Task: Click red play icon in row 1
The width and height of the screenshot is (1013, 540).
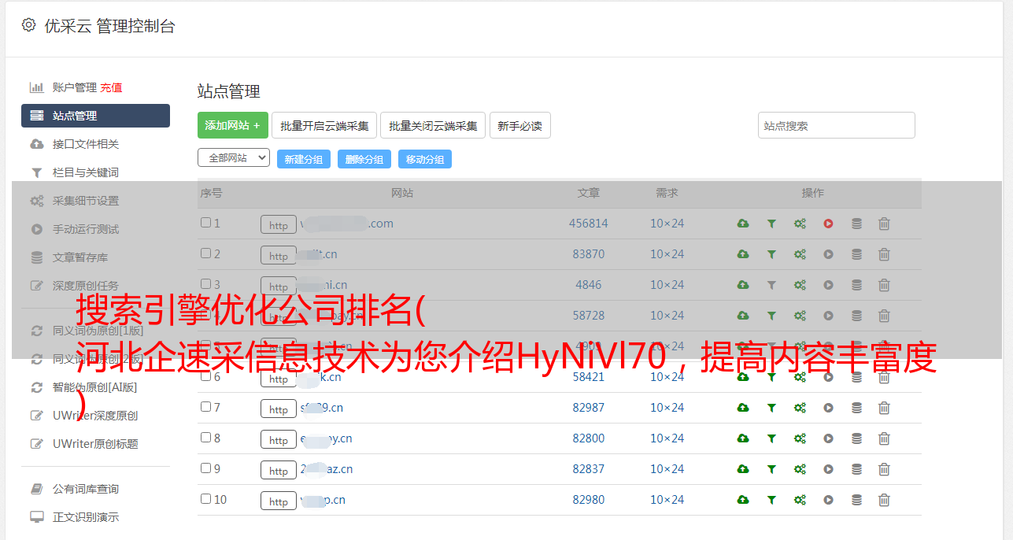Action: point(828,224)
